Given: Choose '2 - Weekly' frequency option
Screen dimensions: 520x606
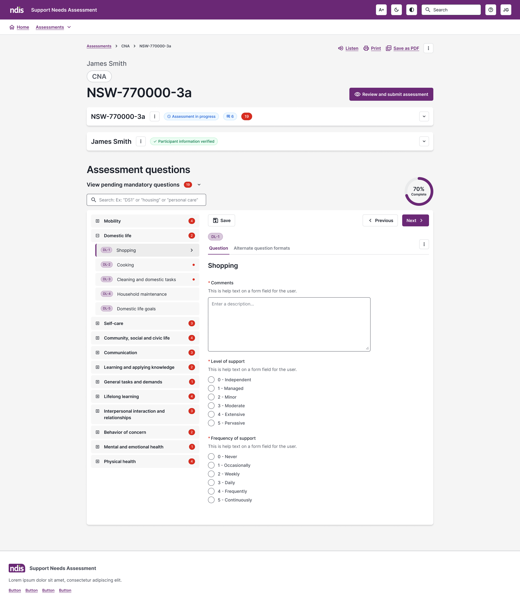Looking at the screenshot, I should coord(211,474).
